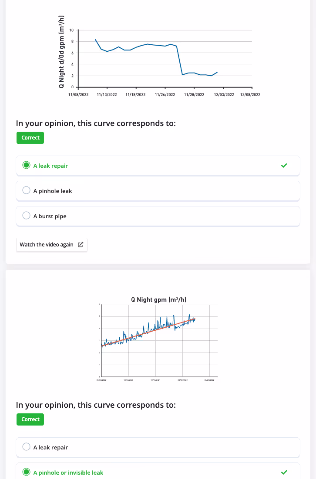Click the 12/08/2022 axis label
This screenshot has height=479, width=316.
click(251, 94)
